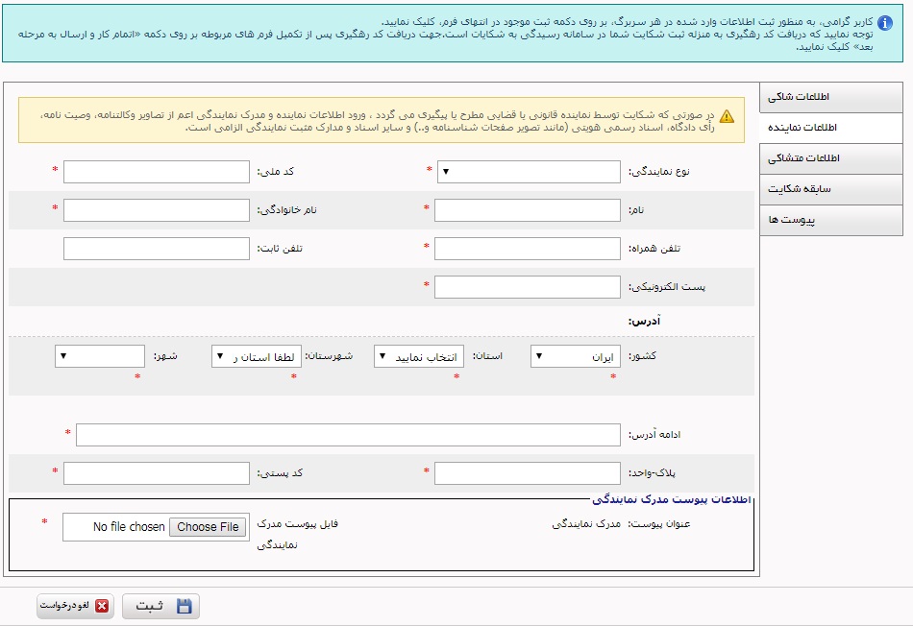Click the تلفن ثابت input field
This screenshot has width=913, height=626.
click(157, 249)
